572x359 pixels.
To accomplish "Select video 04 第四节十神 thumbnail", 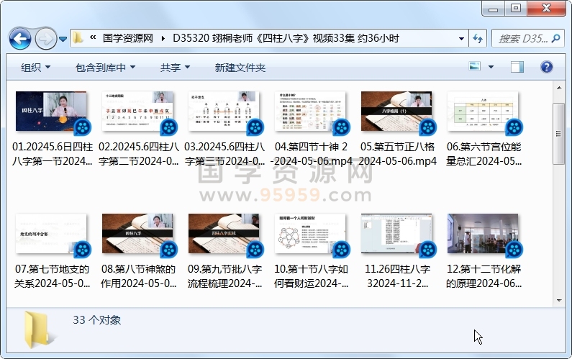I will 310,112.
